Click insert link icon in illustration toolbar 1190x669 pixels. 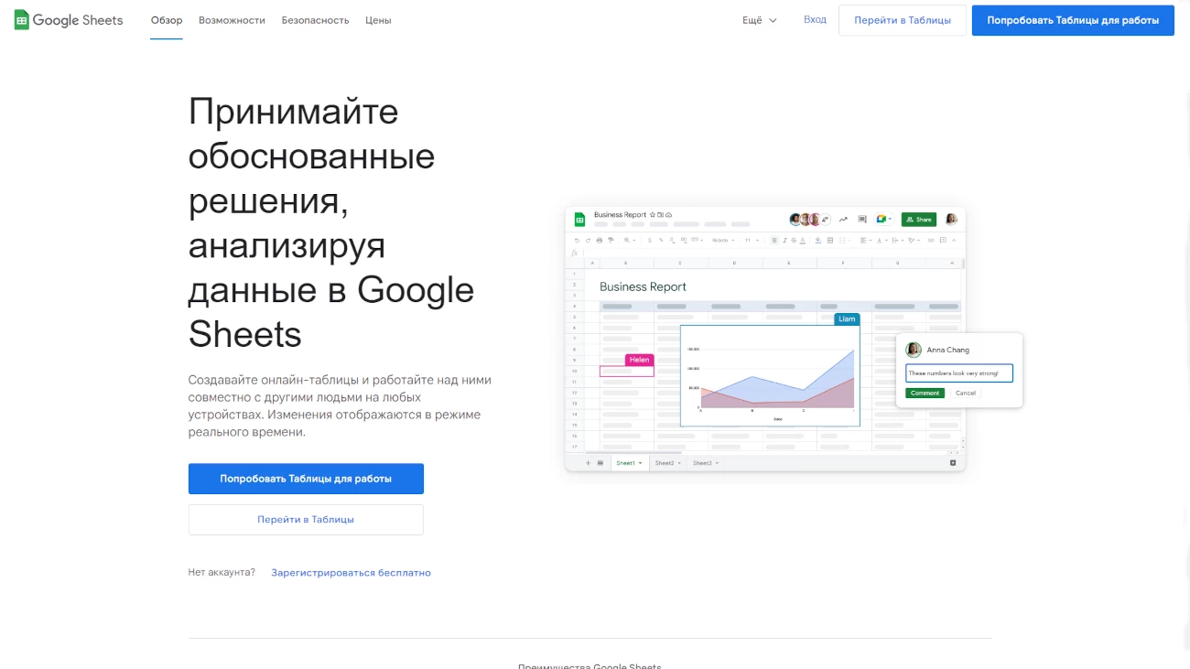[931, 240]
